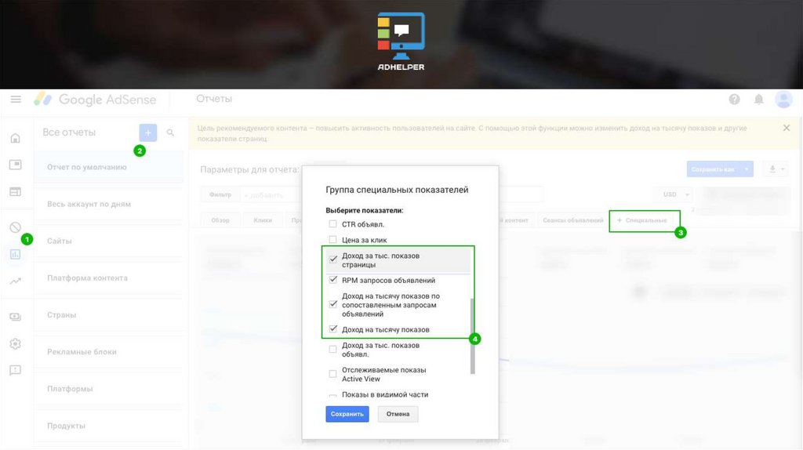Open the download options dropdown
This screenshot has width=803, height=450.
click(776, 169)
